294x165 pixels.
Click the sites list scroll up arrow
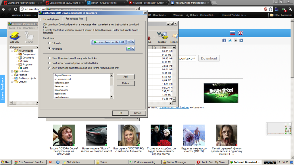click(x=112, y=75)
